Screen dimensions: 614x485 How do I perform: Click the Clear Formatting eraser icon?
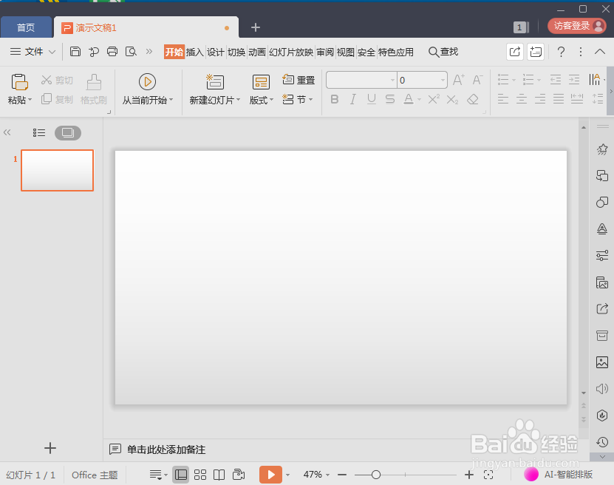tap(473, 100)
